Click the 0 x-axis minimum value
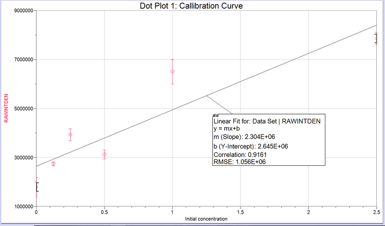This screenshot has width=385, height=226. [37, 212]
